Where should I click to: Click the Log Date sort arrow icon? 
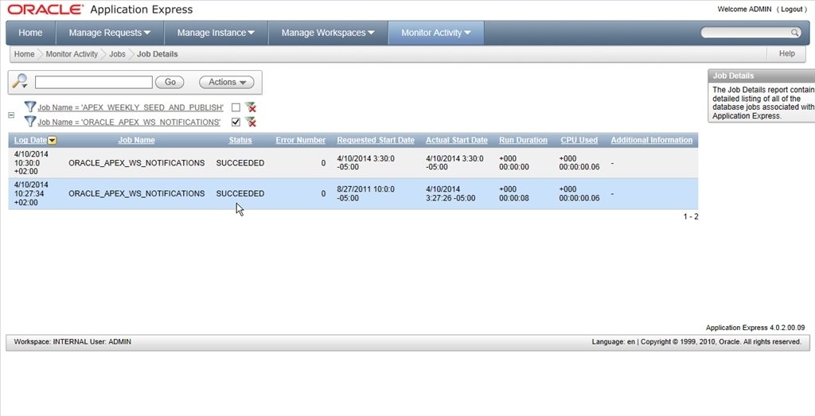click(x=53, y=140)
